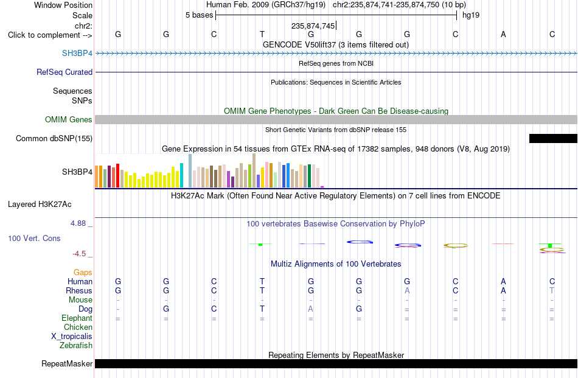
Task: Click the chr2: row label
Action: (x=83, y=26)
